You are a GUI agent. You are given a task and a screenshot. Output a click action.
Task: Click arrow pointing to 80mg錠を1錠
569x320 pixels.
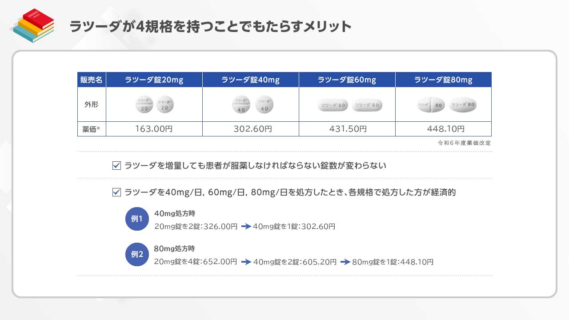(345, 262)
